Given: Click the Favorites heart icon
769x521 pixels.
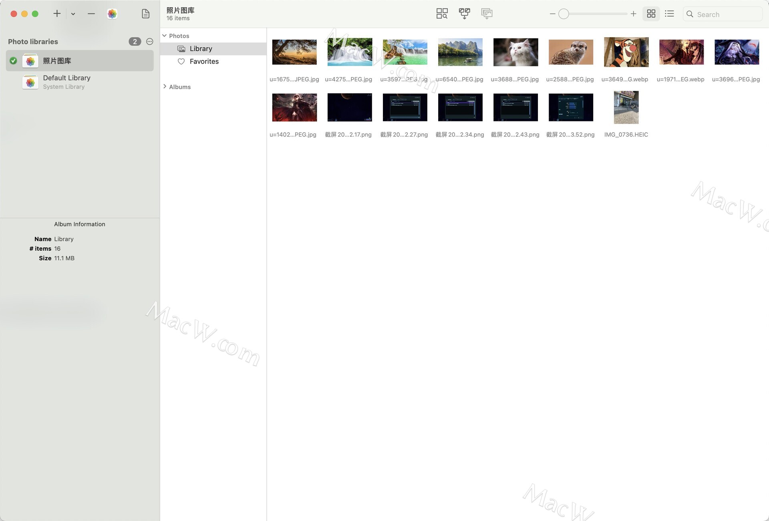Looking at the screenshot, I should (181, 62).
